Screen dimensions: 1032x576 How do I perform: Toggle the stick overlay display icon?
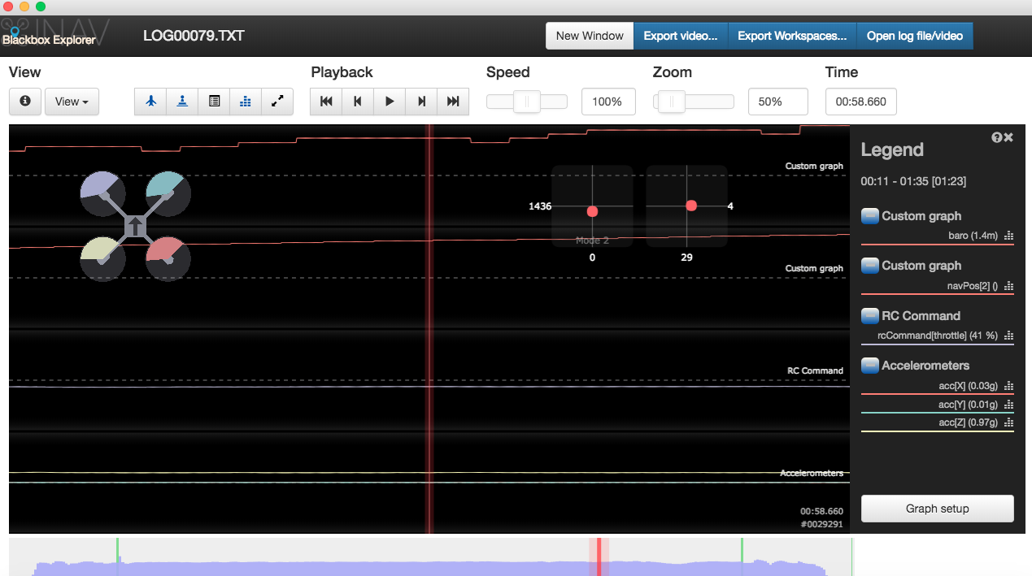(x=182, y=102)
